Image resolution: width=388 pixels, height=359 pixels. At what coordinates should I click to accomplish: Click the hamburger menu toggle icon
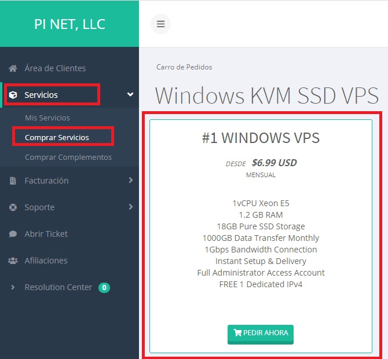tap(160, 24)
